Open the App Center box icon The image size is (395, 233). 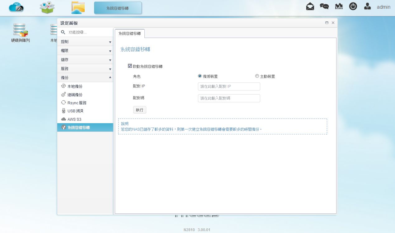point(47,7)
